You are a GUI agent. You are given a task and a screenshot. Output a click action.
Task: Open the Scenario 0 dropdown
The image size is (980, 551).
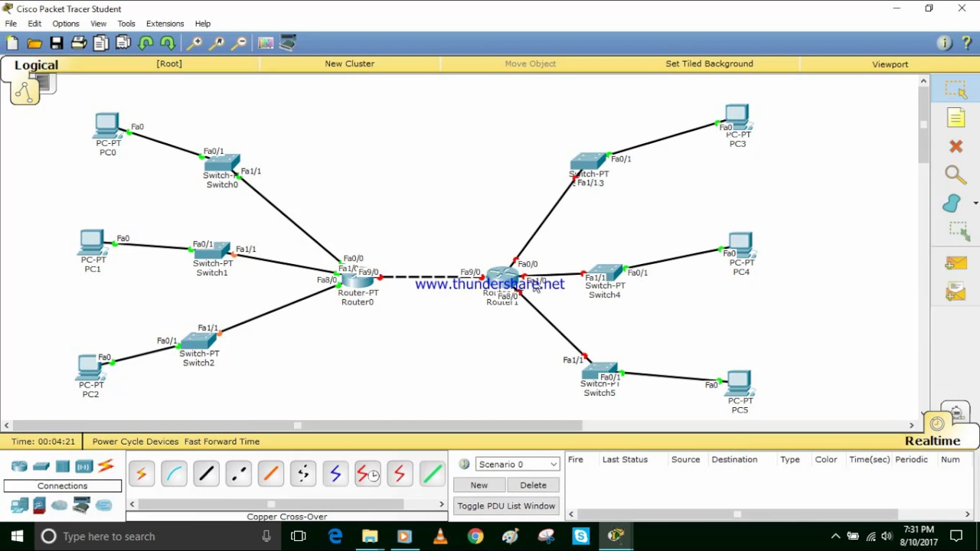tap(518, 465)
